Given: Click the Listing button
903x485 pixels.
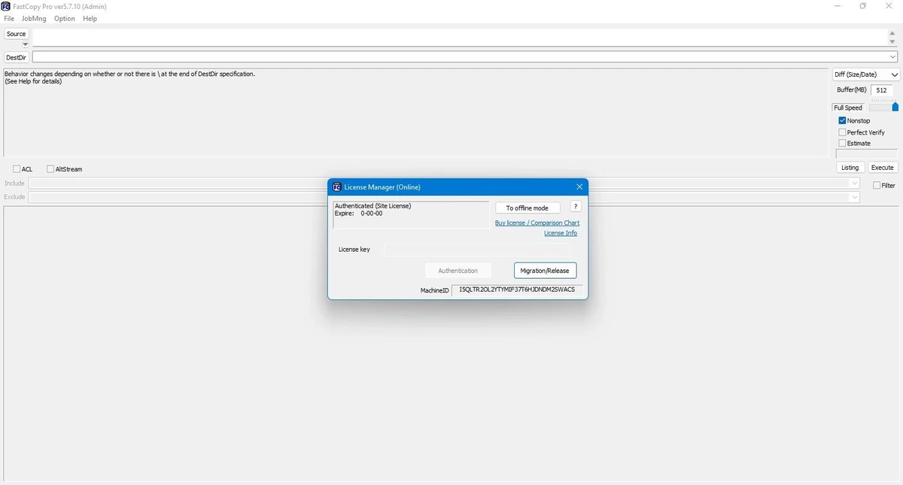Looking at the screenshot, I should click(x=850, y=168).
